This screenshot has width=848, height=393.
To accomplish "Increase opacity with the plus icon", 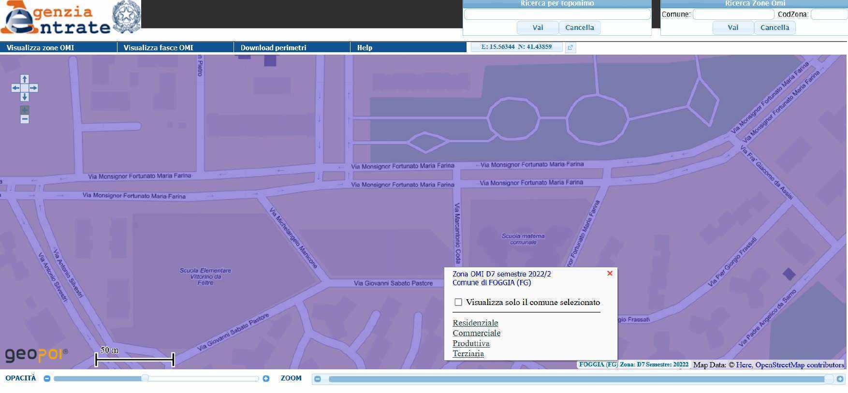I will coord(266,378).
